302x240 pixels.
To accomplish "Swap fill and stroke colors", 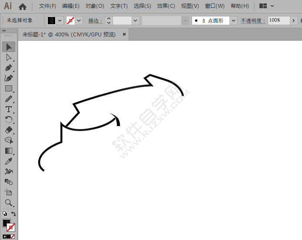I will click(13, 214).
